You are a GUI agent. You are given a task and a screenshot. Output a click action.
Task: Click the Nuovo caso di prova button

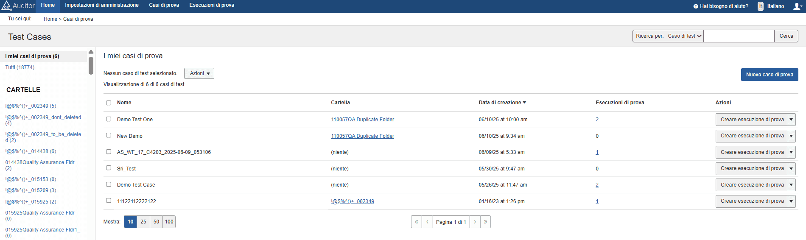tap(770, 75)
